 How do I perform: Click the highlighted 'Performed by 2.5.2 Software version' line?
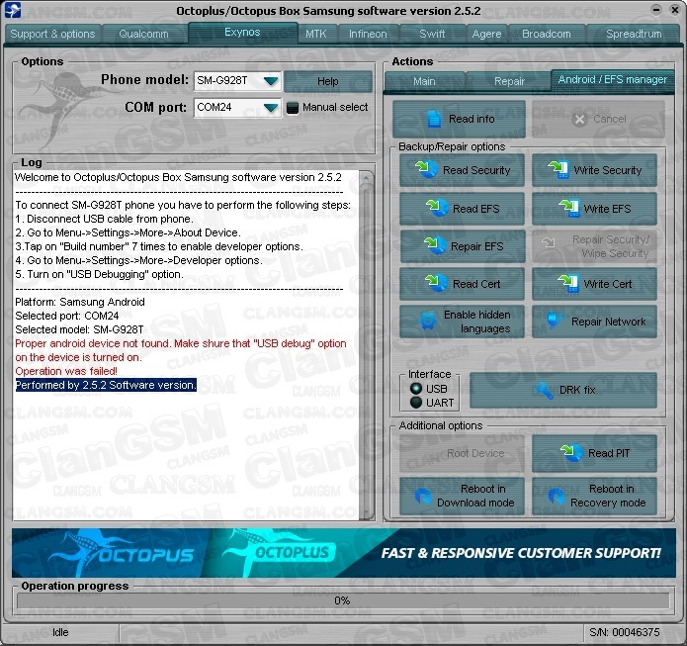pos(106,385)
